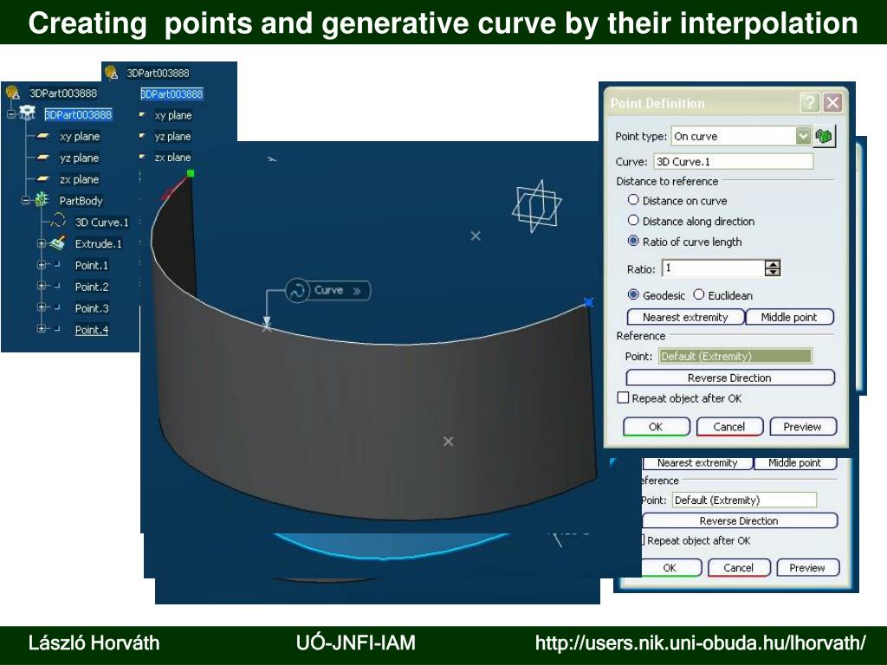This screenshot has height=665, width=887.
Task: Open the Point type dropdown
Action: click(x=803, y=136)
